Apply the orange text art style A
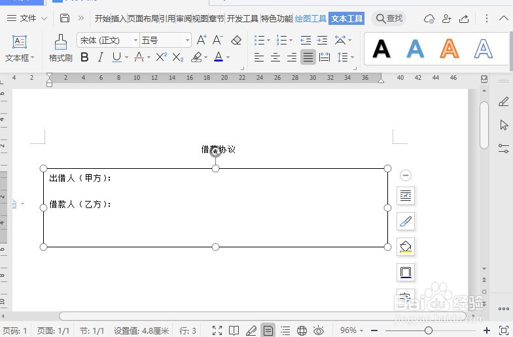513x337 pixels. (x=449, y=48)
